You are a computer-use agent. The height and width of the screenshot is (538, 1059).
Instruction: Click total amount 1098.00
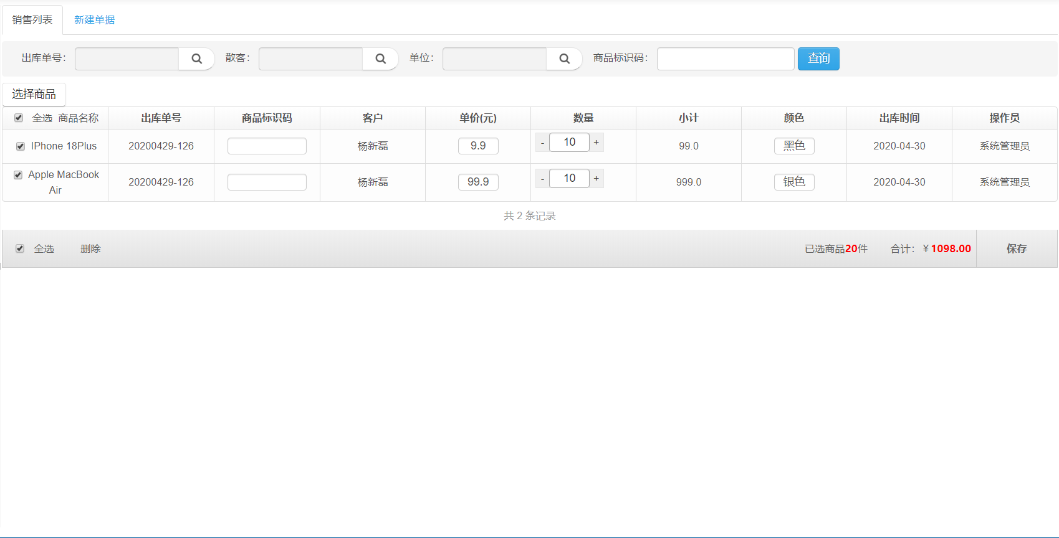(x=951, y=248)
